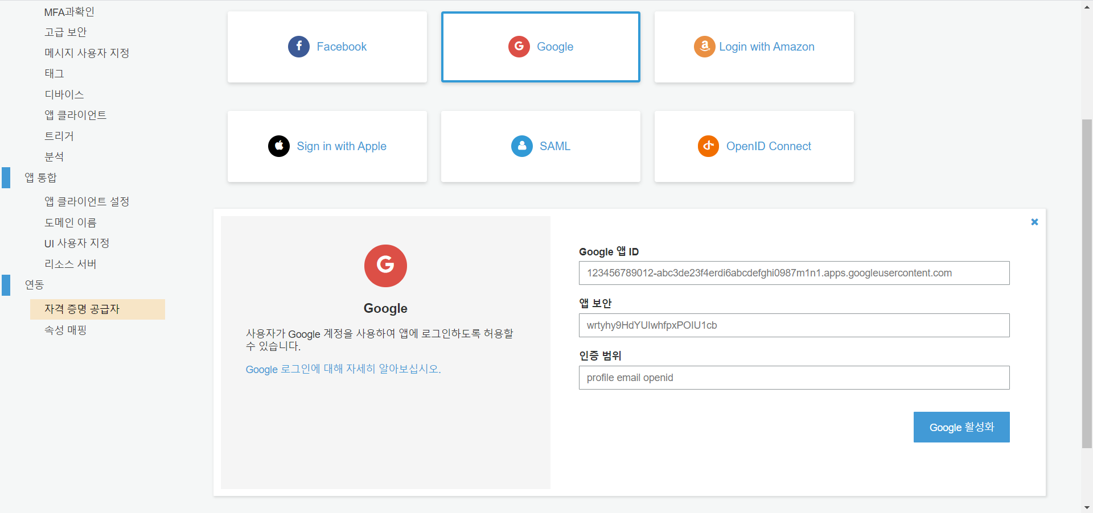Choose Sign in with Apple provider
The height and width of the screenshot is (513, 1093).
coord(327,146)
